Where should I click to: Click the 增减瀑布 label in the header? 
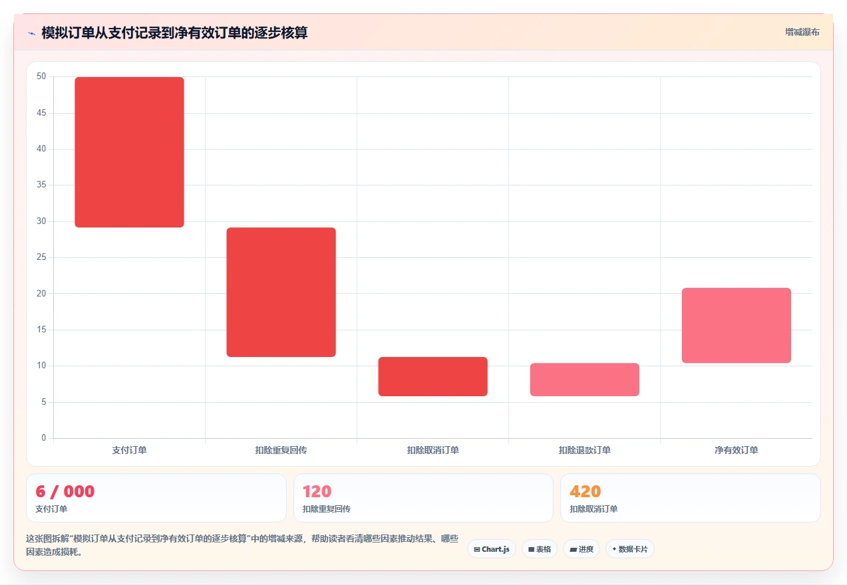[x=802, y=32]
